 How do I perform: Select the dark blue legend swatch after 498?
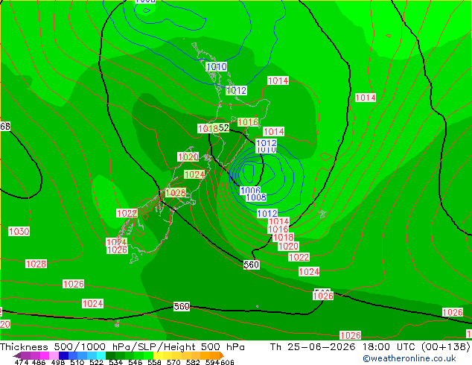click(63, 355)
